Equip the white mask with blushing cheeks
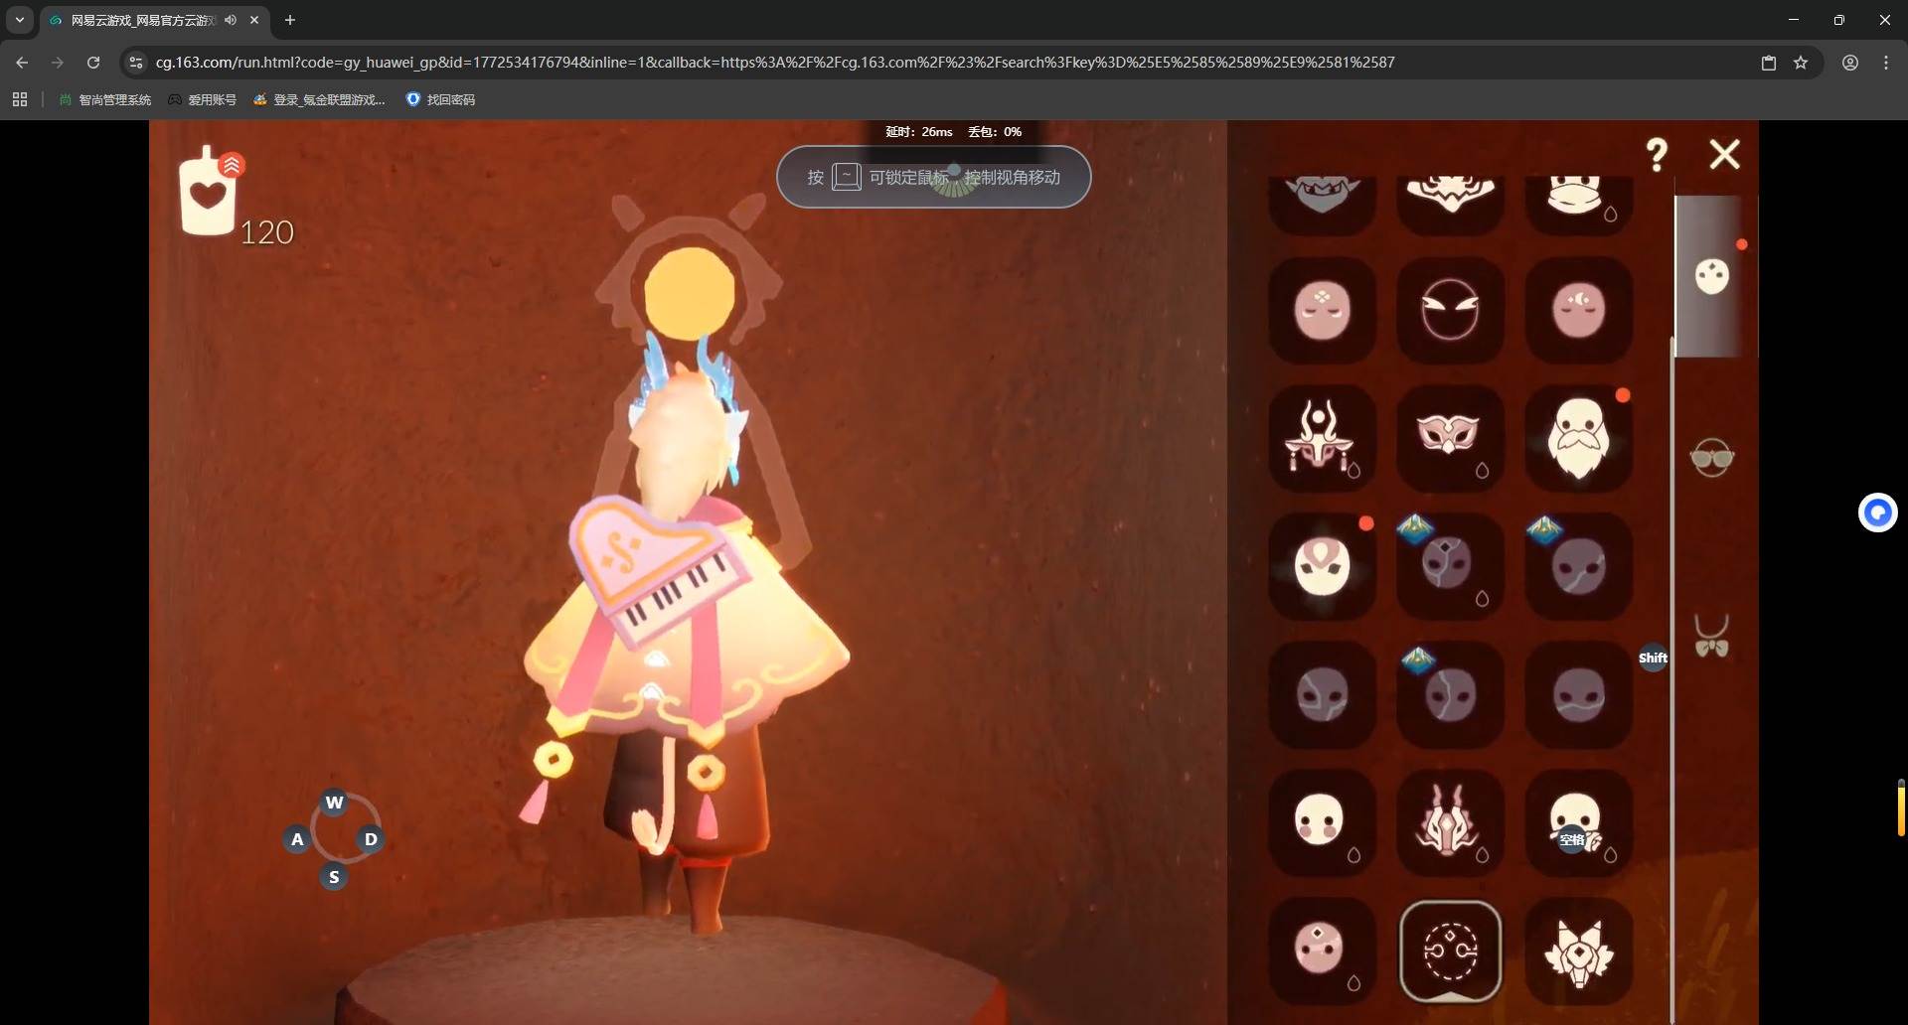Screen dimensions: 1908x1025 (1322, 822)
